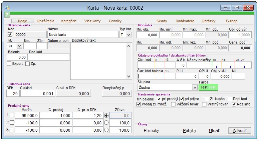The width and height of the screenshot is (259, 141).
Task: Click the QPLU input field
Action: point(204,76)
